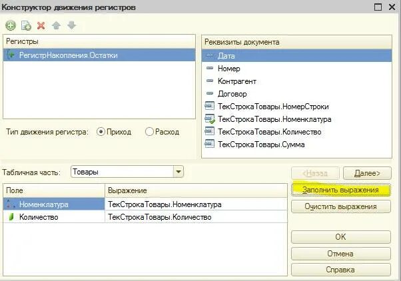This screenshot has width=401, height=281.
Task: Select the Договор document attribute
Action: (x=296, y=94)
